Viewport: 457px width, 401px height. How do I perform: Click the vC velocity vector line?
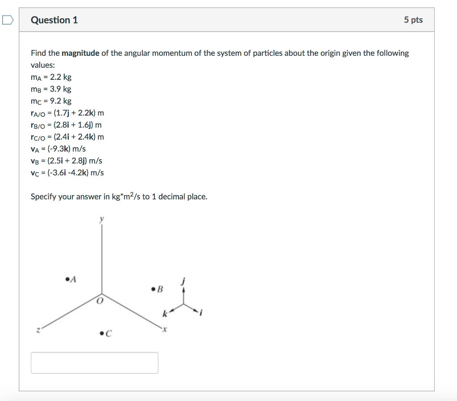(67, 173)
